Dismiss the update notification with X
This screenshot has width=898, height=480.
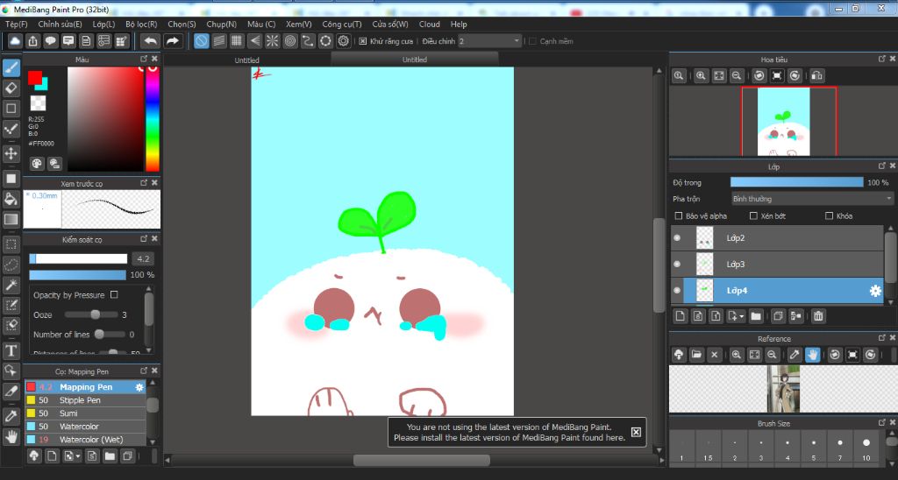point(636,432)
